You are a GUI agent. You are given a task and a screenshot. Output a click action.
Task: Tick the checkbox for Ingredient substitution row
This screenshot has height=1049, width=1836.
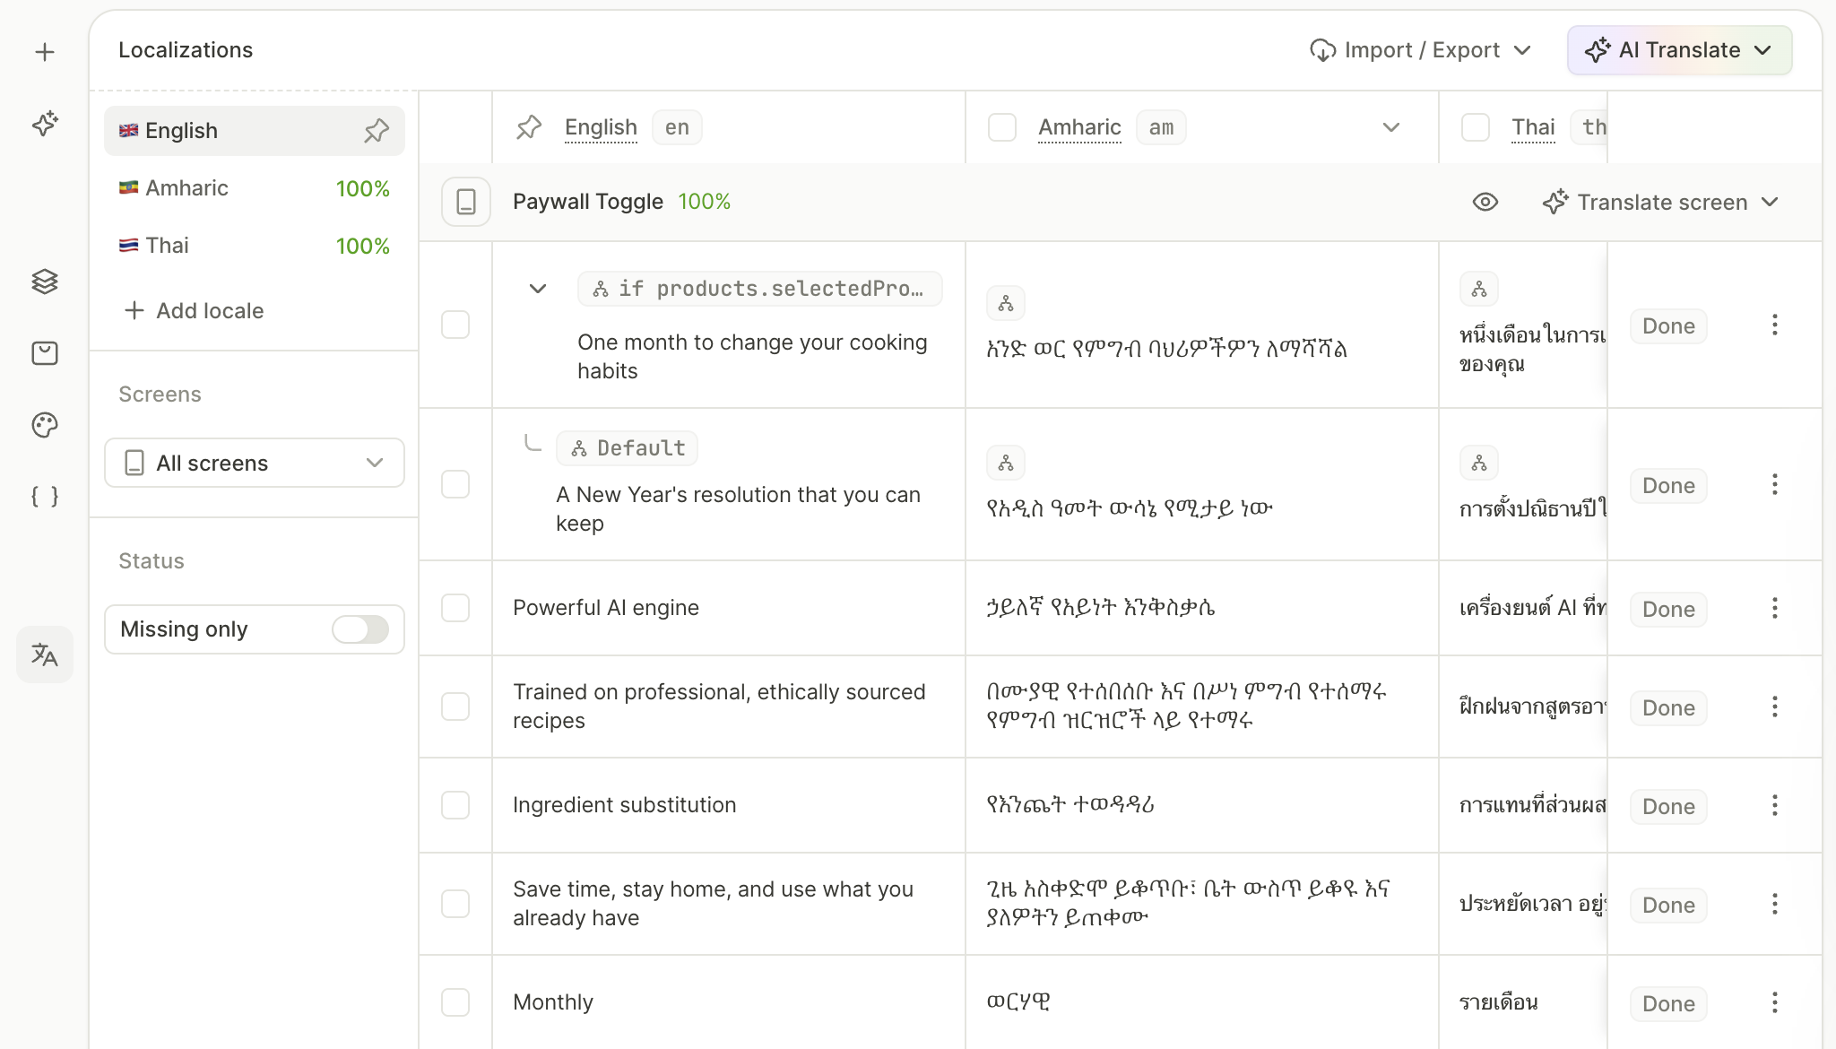pyautogui.click(x=455, y=805)
